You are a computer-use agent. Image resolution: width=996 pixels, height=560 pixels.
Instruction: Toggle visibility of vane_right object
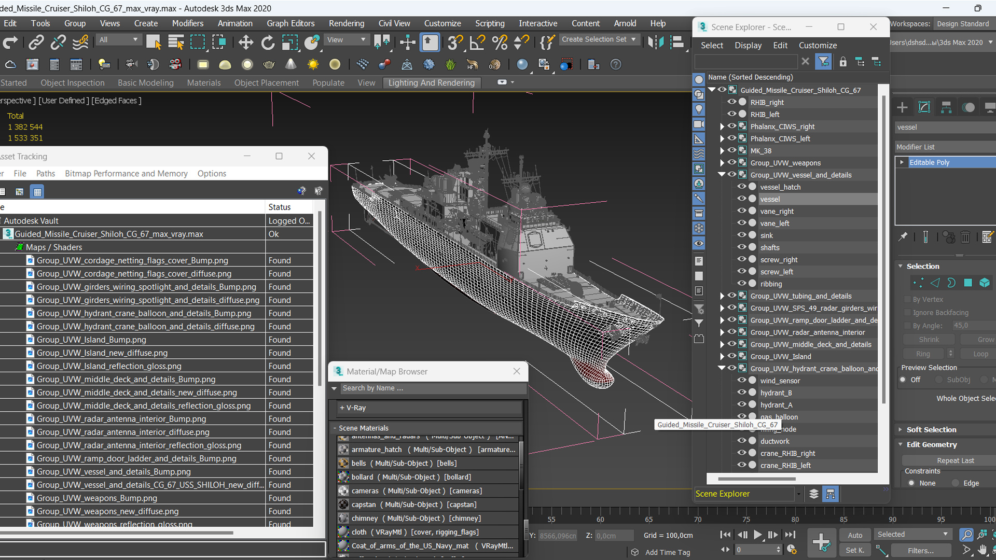click(x=742, y=211)
